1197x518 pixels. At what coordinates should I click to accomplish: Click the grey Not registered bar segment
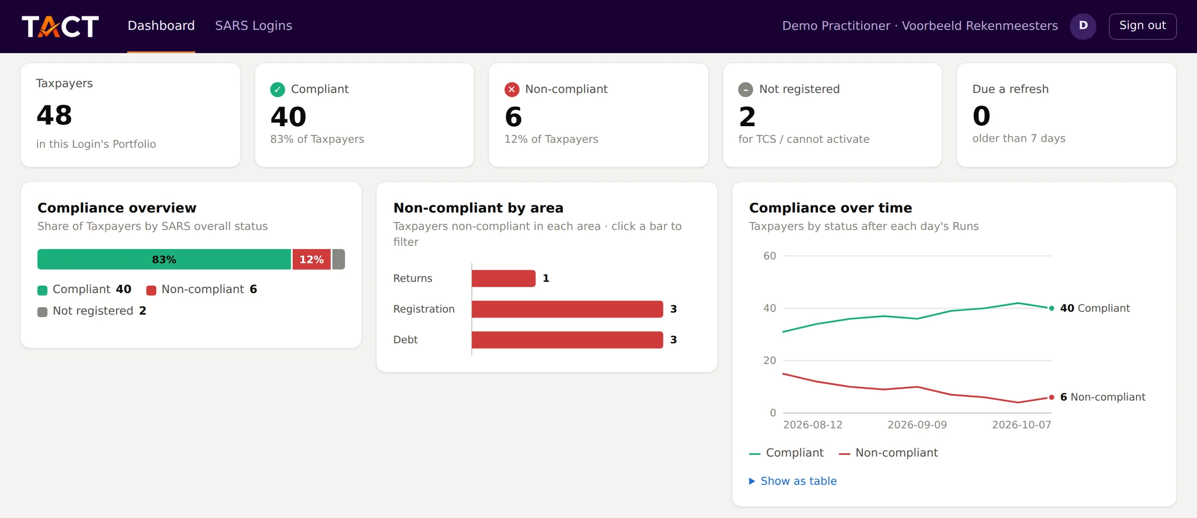[339, 260]
